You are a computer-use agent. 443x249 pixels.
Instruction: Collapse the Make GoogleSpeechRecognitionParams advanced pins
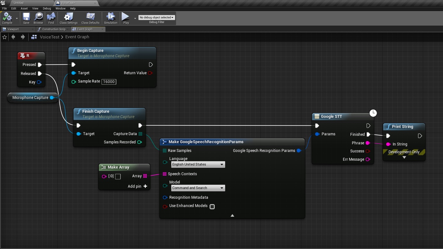click(232, 215)
